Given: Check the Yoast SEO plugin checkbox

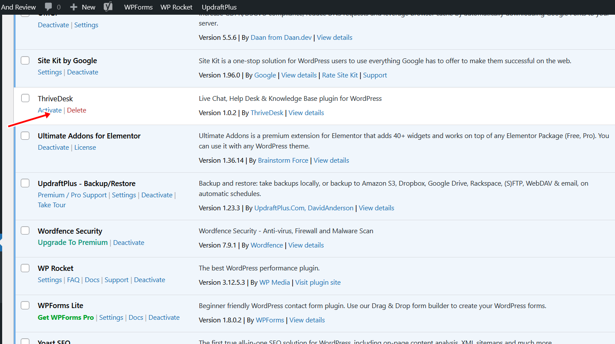Looking at the screenshot, I should coord(25,341).
